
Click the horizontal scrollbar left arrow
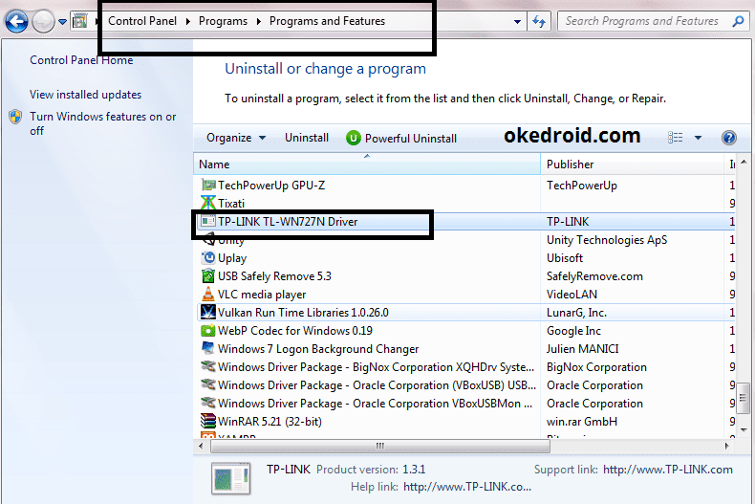tap(201, 447)
